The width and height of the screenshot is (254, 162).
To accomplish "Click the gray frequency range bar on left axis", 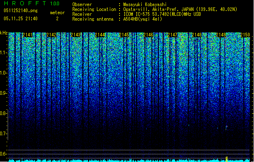I will tap(8, 125).
